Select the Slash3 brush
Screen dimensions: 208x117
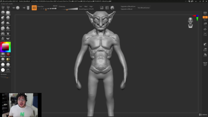[x=3, y=29]
